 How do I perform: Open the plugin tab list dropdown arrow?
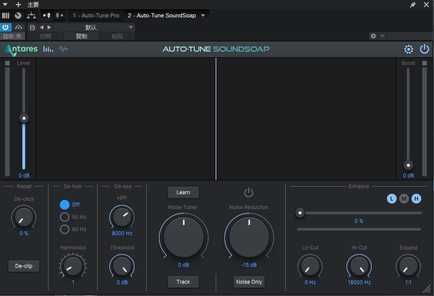pos(203,15)
